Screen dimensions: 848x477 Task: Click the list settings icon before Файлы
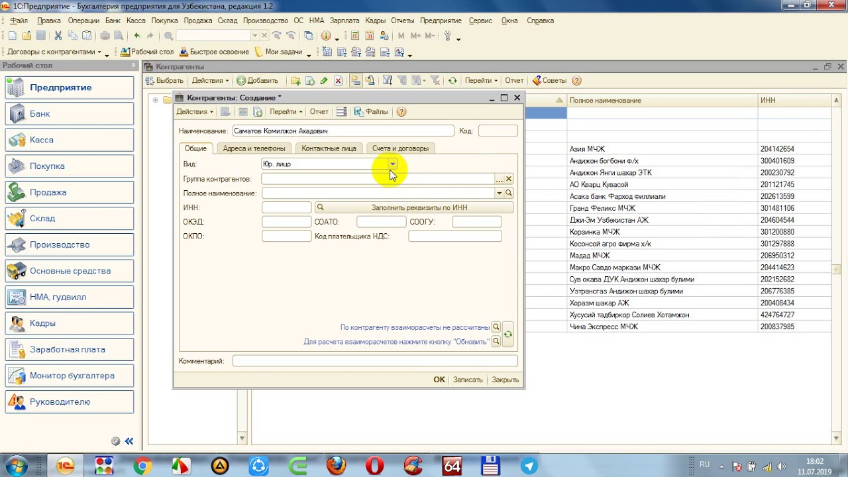pos(342,112)
